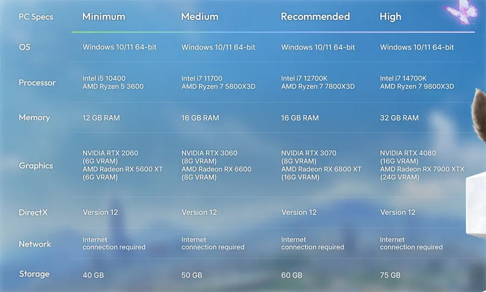486x292 pixels.
Task: Click the '40 GB' storage cell
Action: (x=93, y=275)
